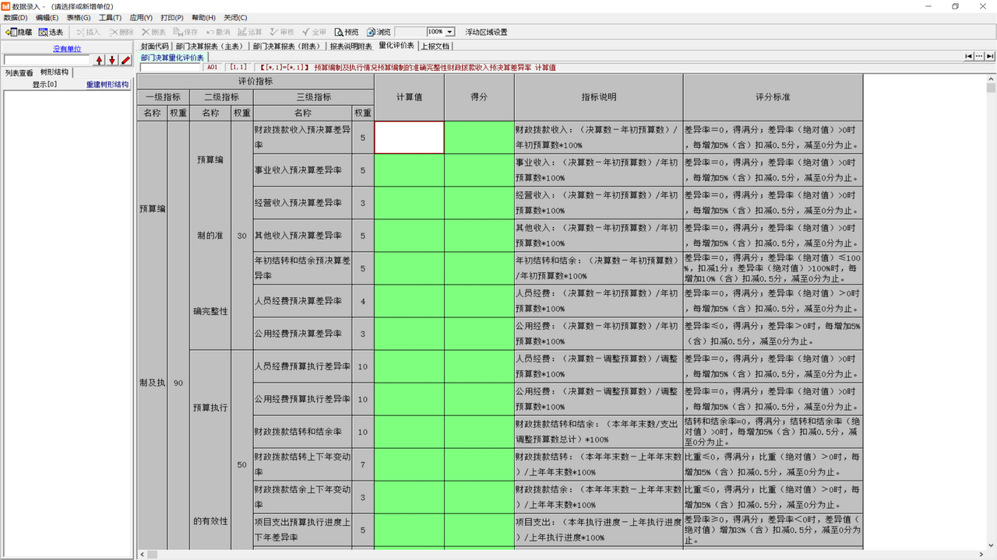Click the 隐藏 (hide) toolbar icon
997x560 pixels.
click(x=17, y=31)
